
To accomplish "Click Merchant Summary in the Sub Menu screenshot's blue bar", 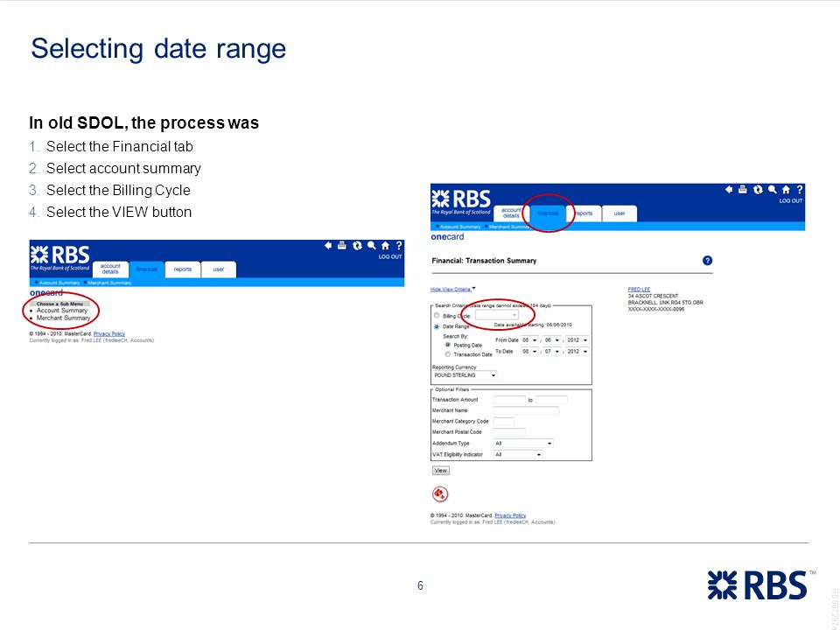I will click(109, 283).
